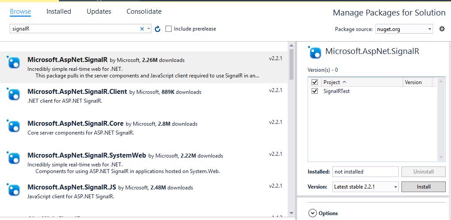Open NuGet settings gear icon

pyautogui.click(x=442, y=29)
